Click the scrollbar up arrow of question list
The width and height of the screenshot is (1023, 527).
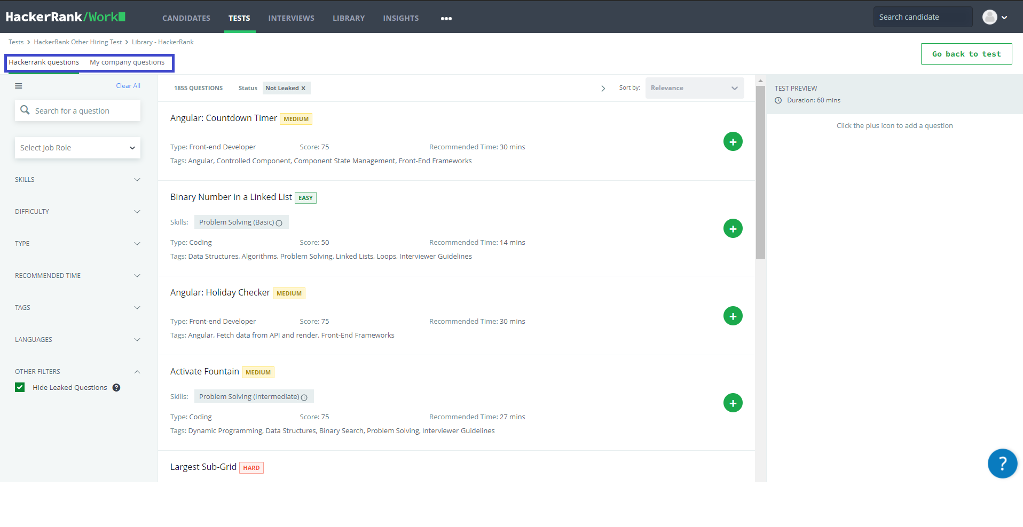pos(760,81)
